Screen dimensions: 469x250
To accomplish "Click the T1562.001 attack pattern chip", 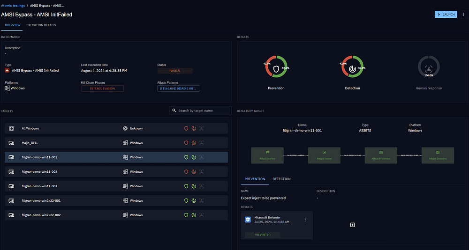I will pyautogui.click(x=179, y=88).
